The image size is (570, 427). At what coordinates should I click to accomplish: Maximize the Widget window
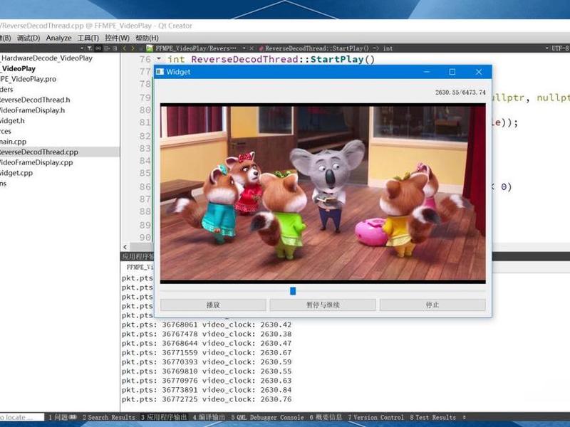click(452, 72)
